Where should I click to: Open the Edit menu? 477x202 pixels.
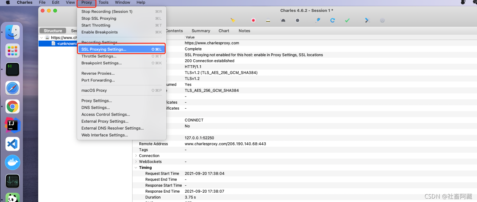(x=56, y=2)
